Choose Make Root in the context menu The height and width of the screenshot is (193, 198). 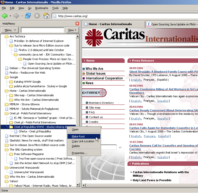[84, 136]
